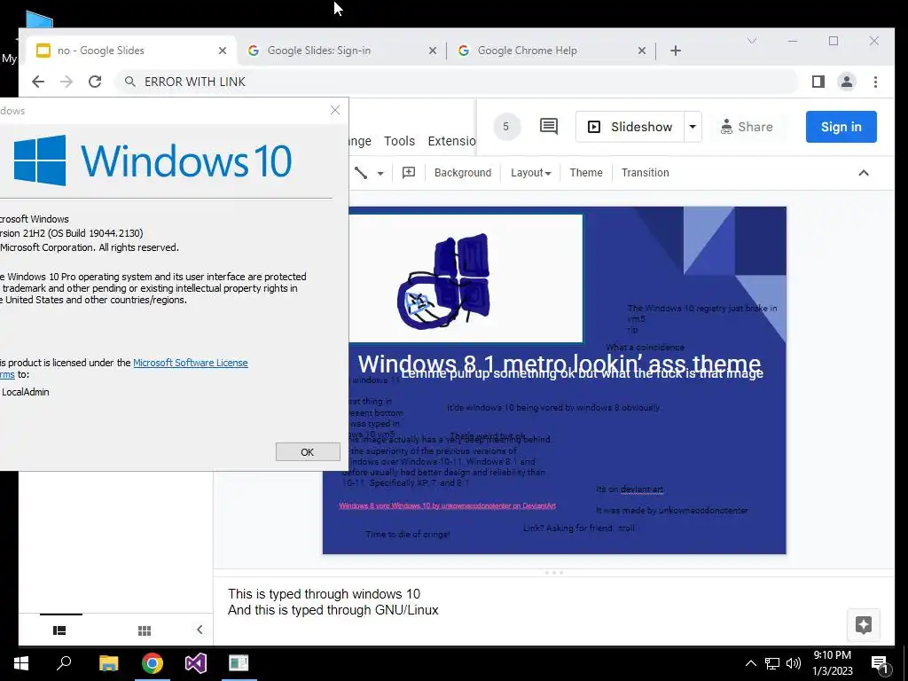Click the About Windows taskbar icon
This screenshot has height=681, width=908.
point(239,663)
